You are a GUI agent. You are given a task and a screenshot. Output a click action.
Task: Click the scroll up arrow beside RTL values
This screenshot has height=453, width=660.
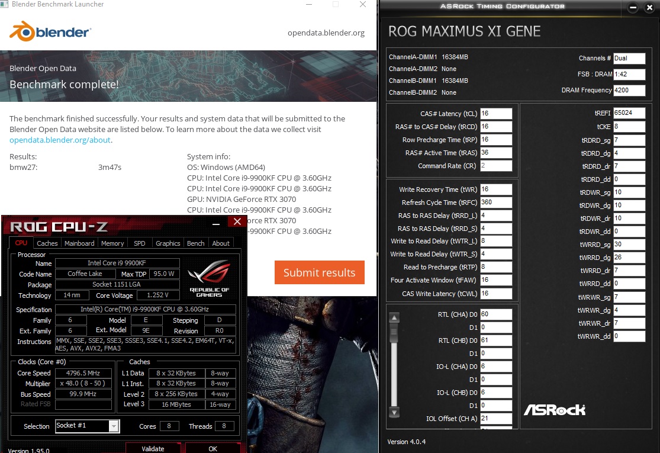click(x=394, y=318)
